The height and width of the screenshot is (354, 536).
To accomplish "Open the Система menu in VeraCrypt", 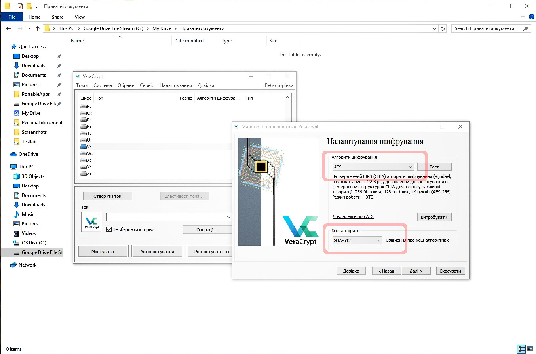I will (x=103, y=85).
